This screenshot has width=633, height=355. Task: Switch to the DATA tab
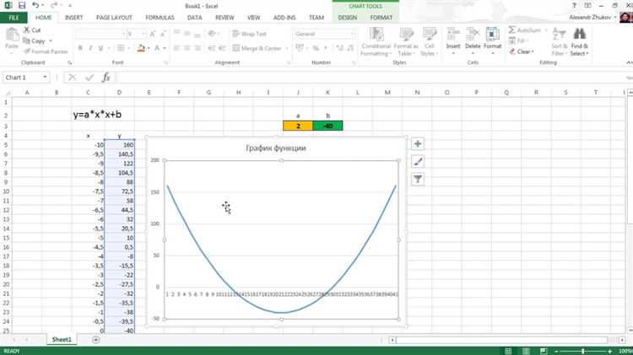coord(195,18)
